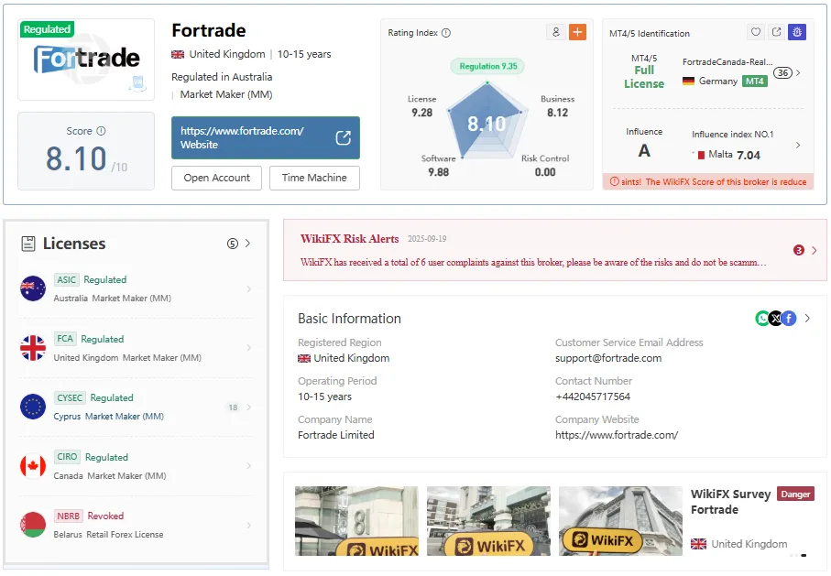Click the X (Twitter) social icon

(775, 319)
